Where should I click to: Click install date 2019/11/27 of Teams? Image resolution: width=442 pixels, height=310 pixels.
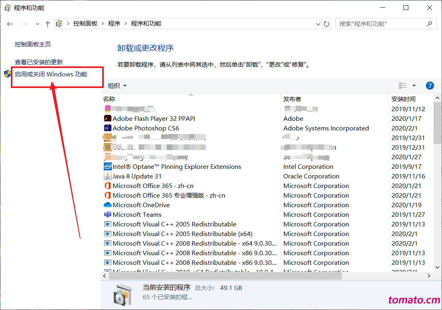click(x=408, y=215)
